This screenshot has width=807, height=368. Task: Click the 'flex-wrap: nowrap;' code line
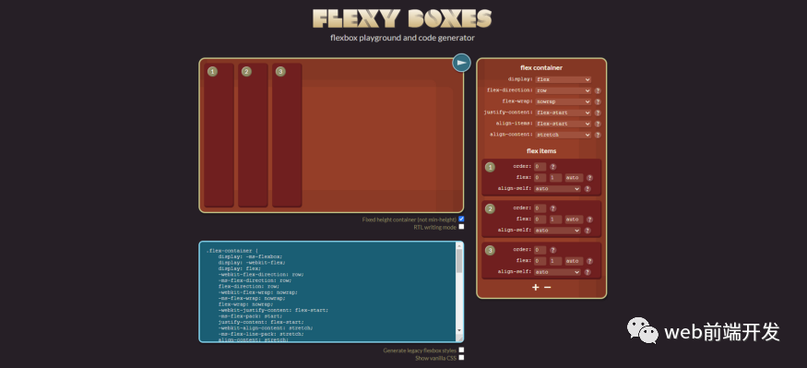(x=245, y=304)
